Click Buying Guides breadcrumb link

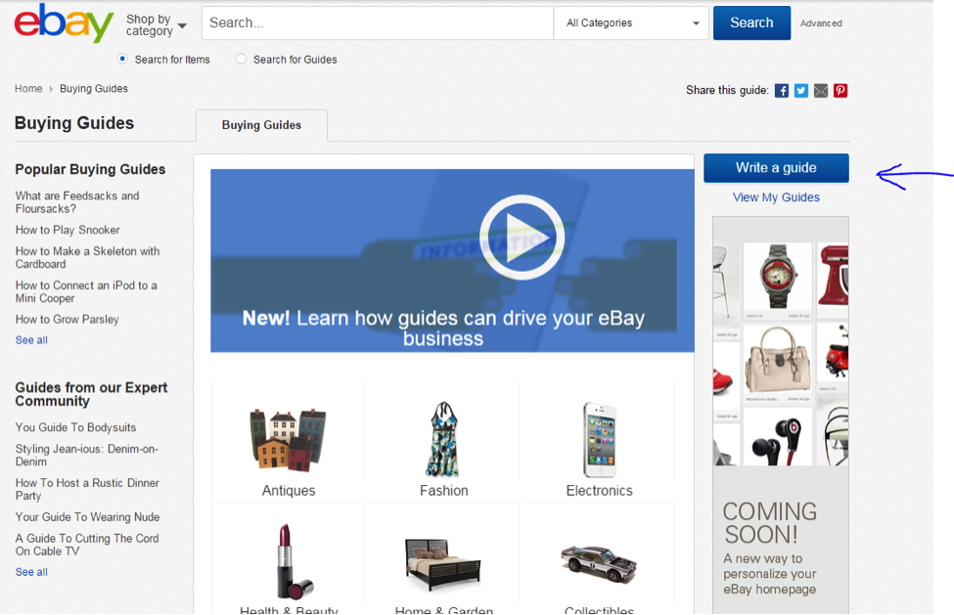click(94, 89)
